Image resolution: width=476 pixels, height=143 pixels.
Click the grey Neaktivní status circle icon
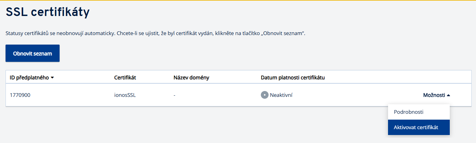point(265,95)
